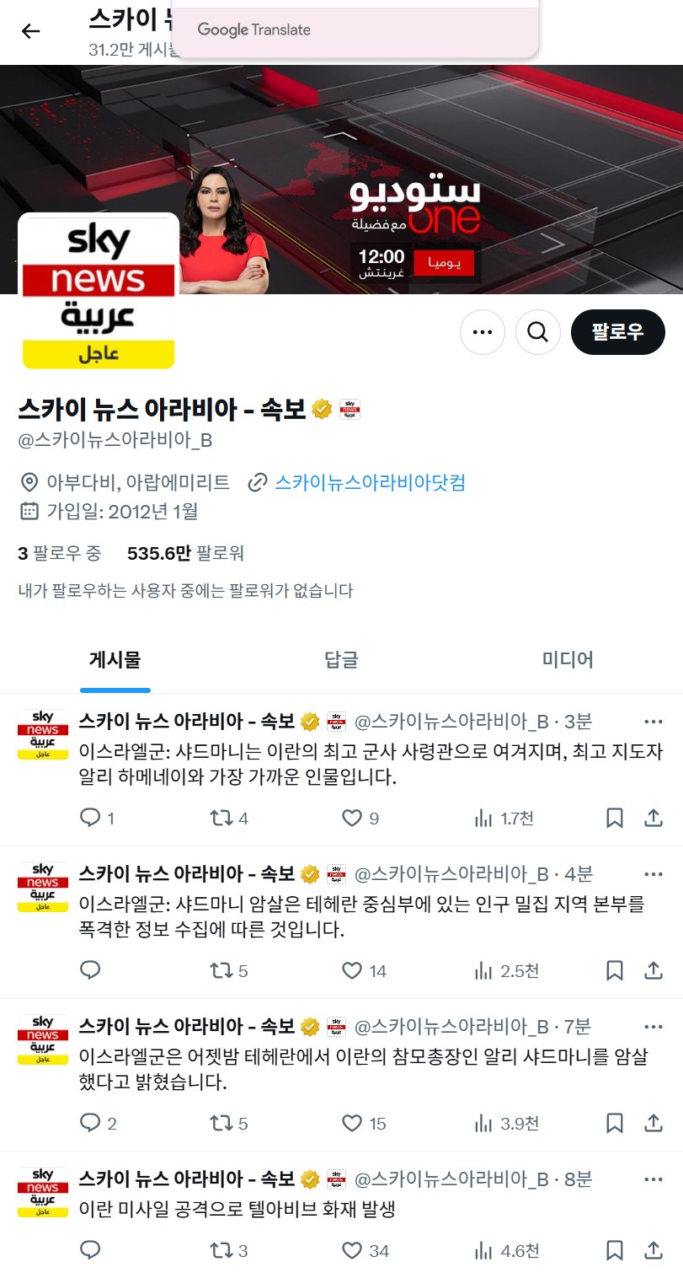Bookmark the 7분 post about 알리 샤드마니
683x1278 pixels.
[x=615, y=1124]
